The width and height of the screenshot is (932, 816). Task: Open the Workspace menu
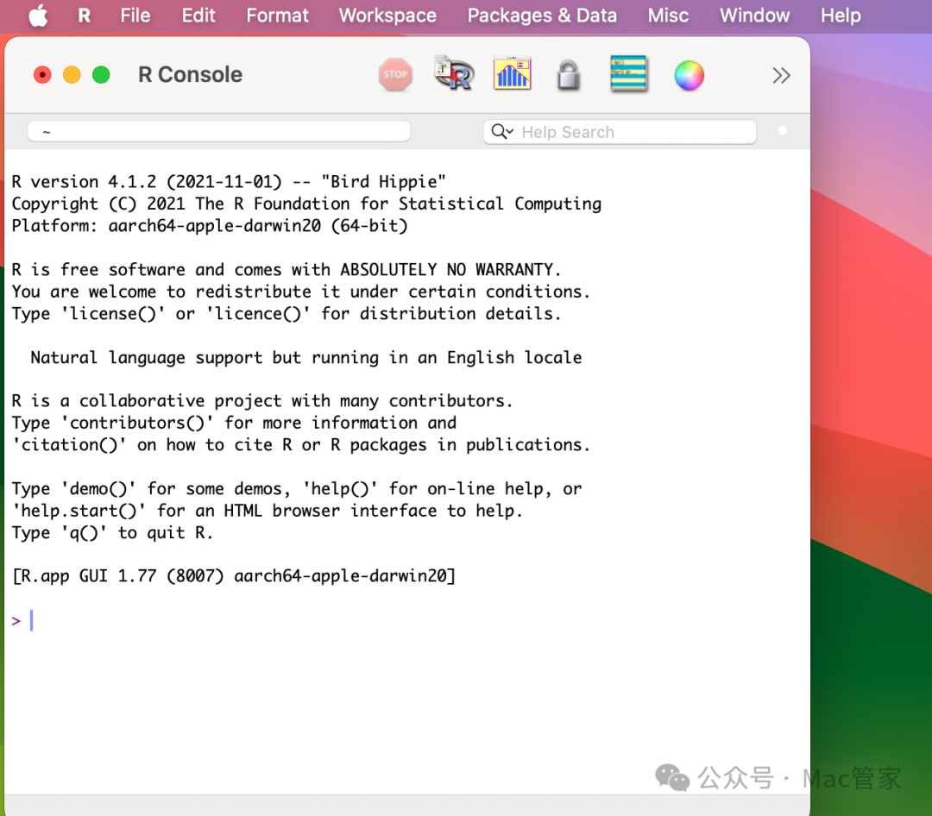click(x=387, y=16)
